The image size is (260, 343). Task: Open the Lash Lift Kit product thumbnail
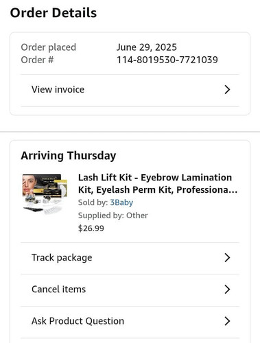[x=45, y=194]
